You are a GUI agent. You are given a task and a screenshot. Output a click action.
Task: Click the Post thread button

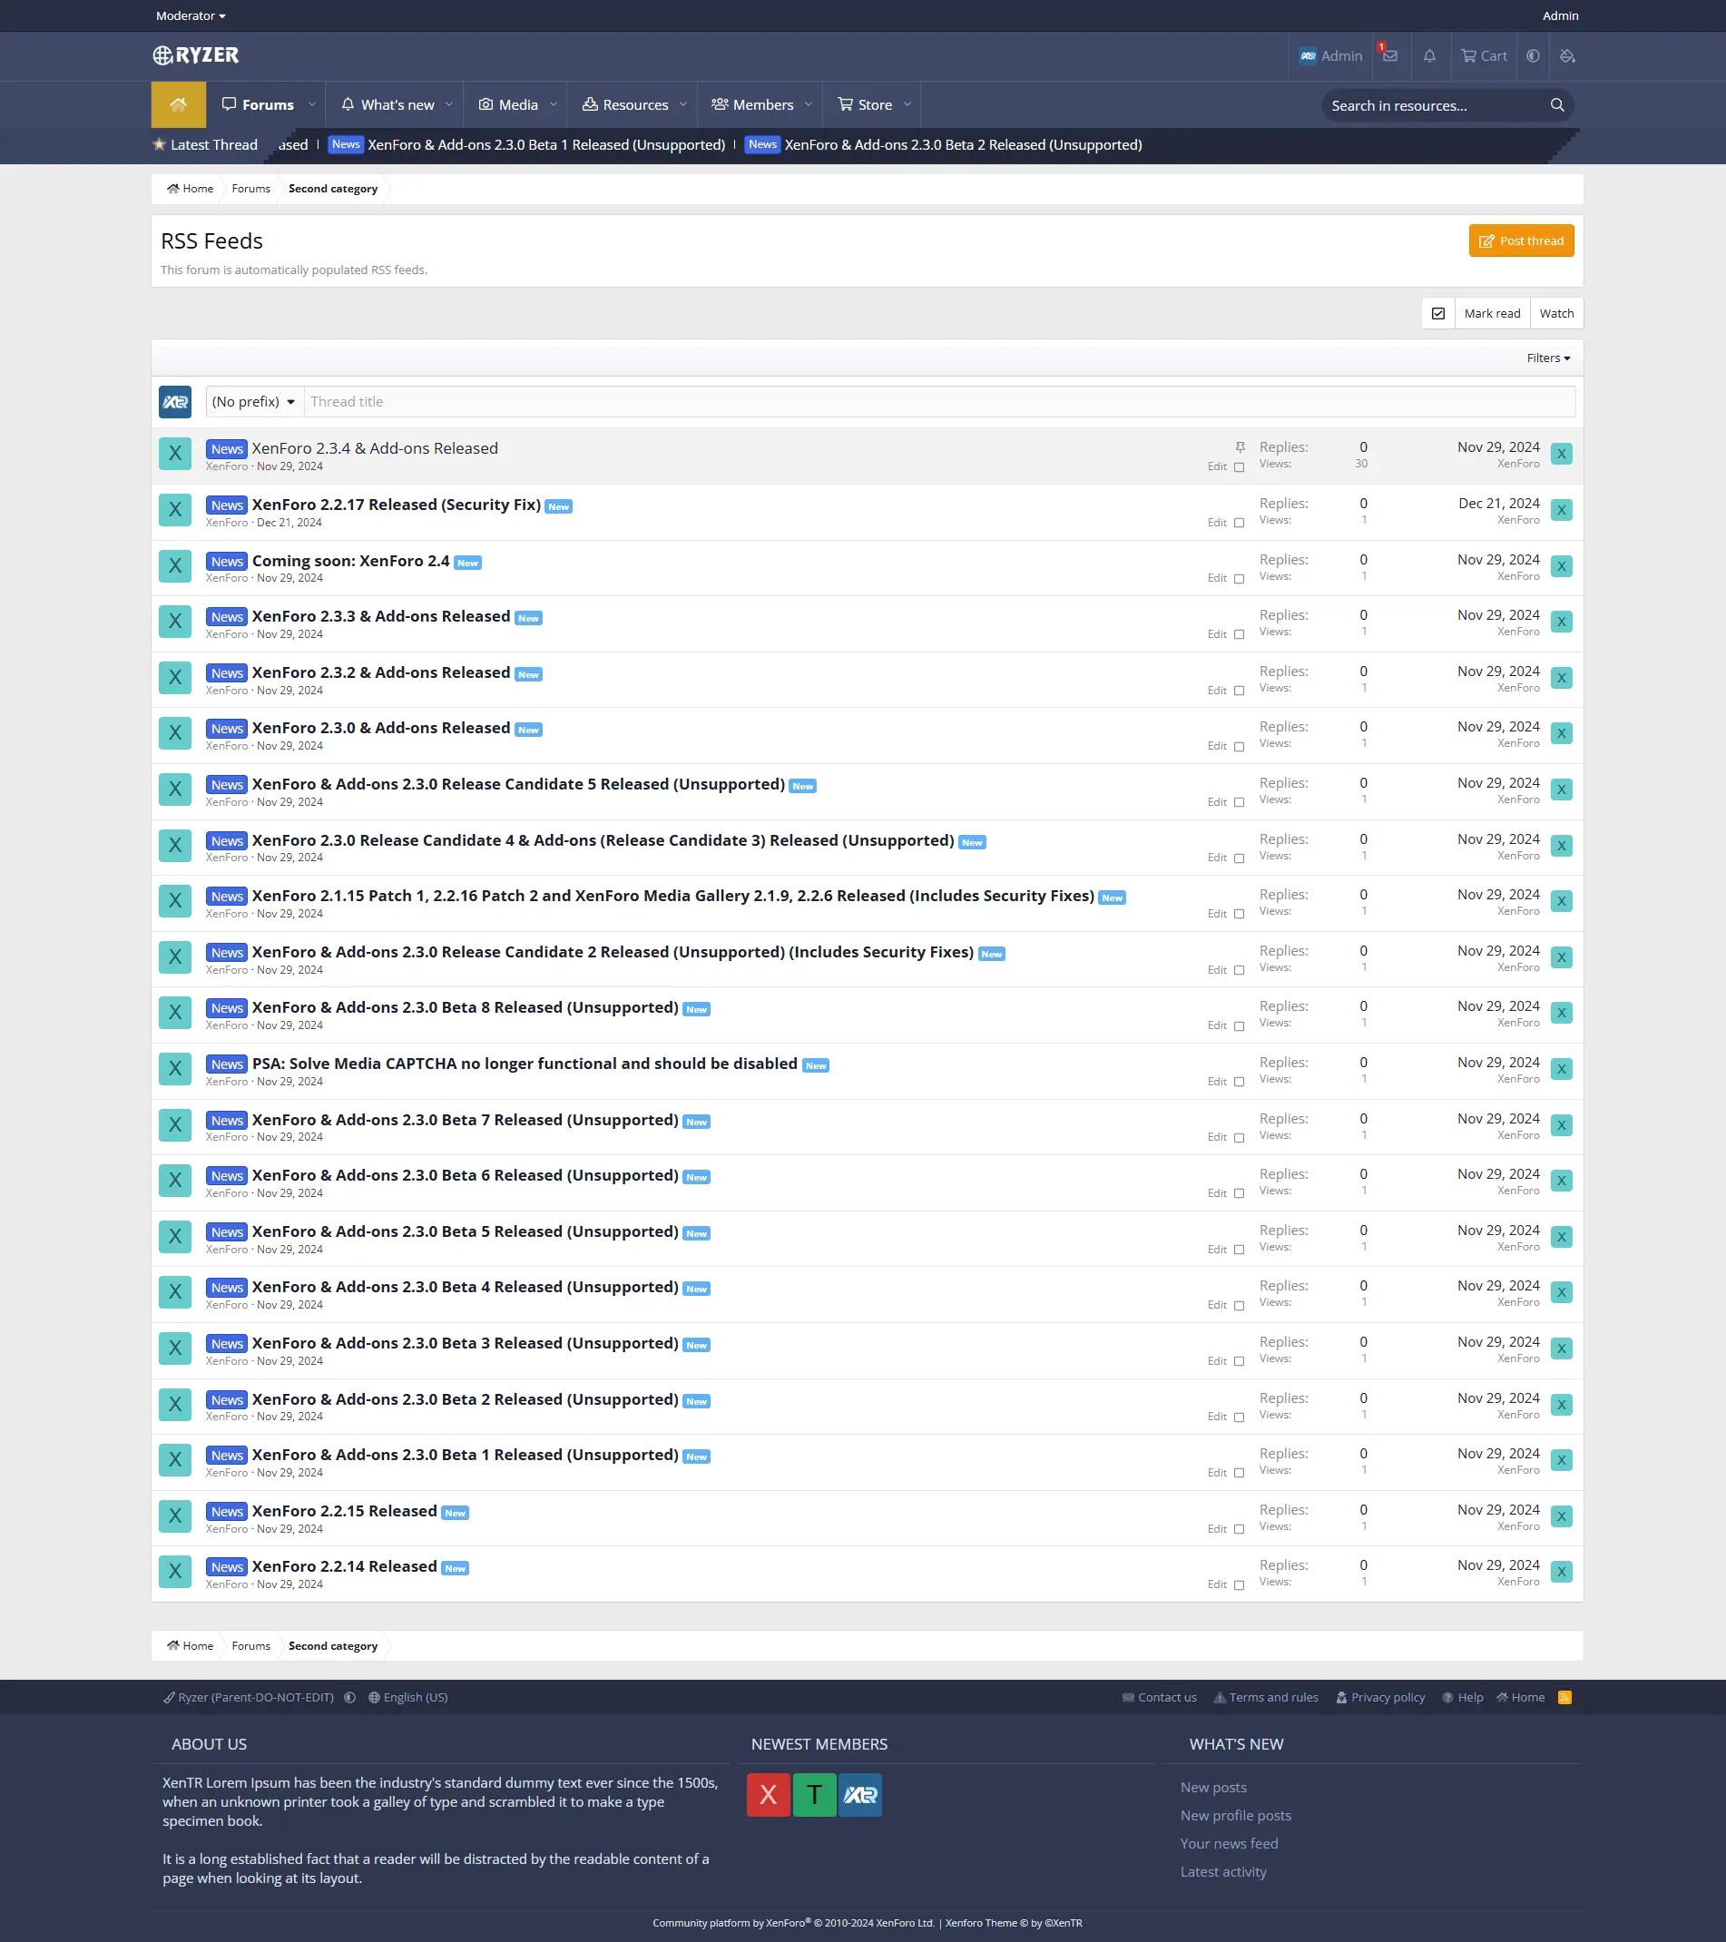pos(1521,241)
